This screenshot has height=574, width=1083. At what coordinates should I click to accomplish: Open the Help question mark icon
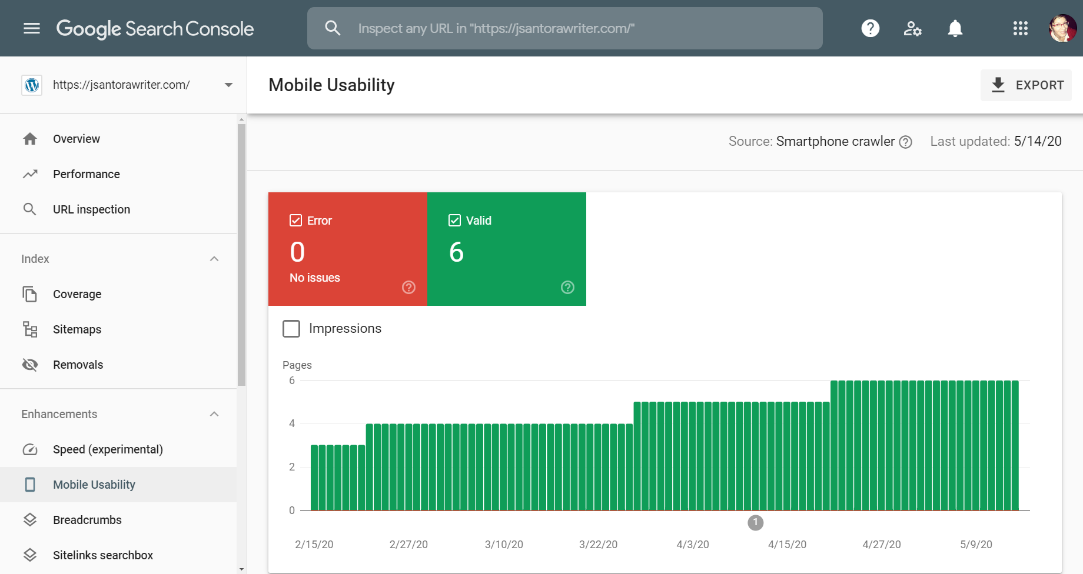870,28
